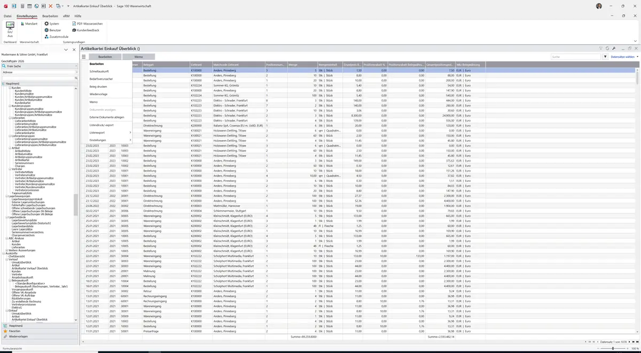Image resolution: width=641 pixels, height=353 pixels.
Task: Expand Listenexport submenu
Action: coord(110,132)
